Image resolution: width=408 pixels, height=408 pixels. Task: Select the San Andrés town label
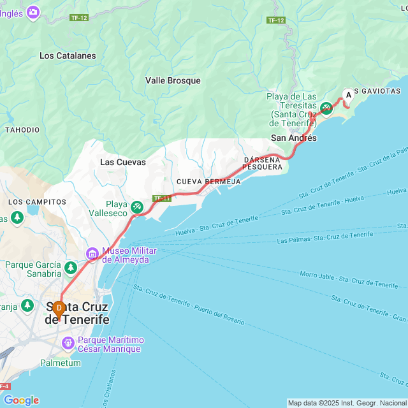click(x=294, y=138)
